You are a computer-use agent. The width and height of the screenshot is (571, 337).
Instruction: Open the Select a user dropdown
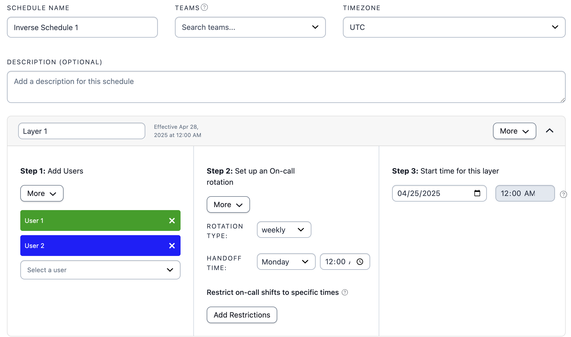coord(100,270)
